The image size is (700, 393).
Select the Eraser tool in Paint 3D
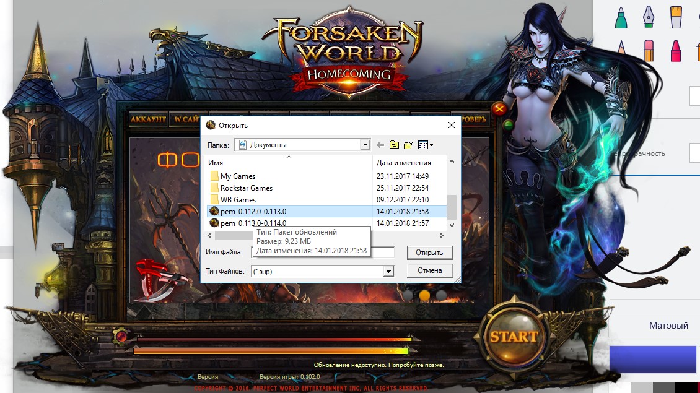[649, 50]
